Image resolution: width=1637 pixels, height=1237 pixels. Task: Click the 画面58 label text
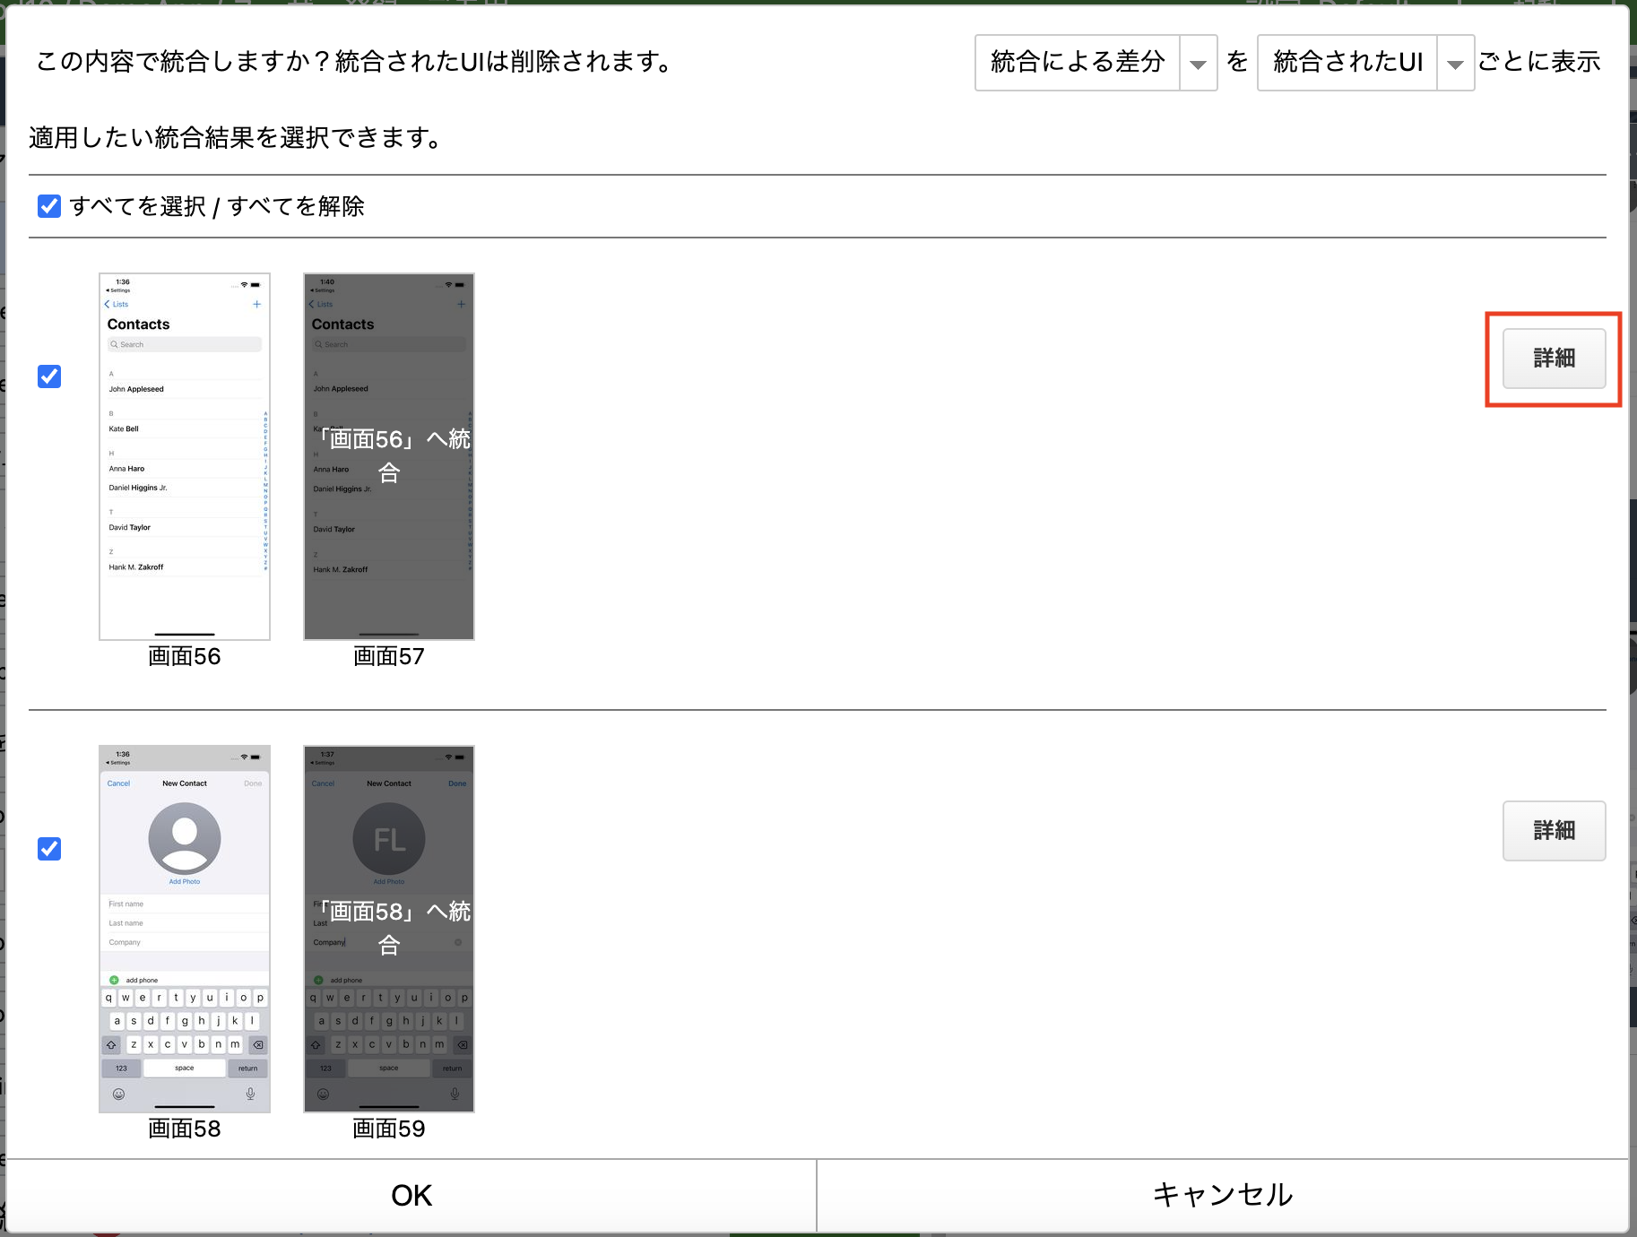[x=185, y=1129]
